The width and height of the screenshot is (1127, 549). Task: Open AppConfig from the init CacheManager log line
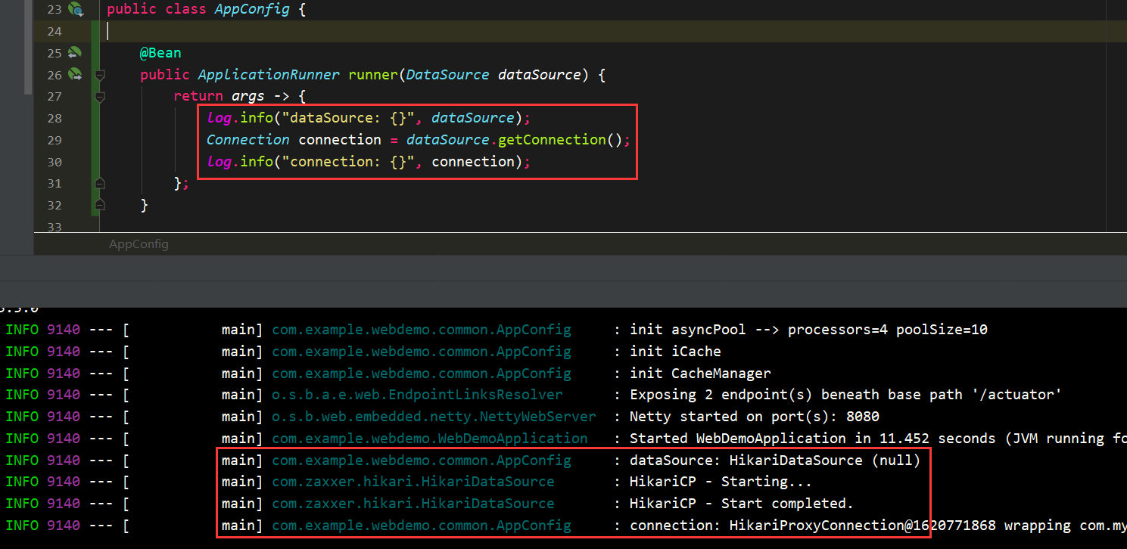point(421,372)
